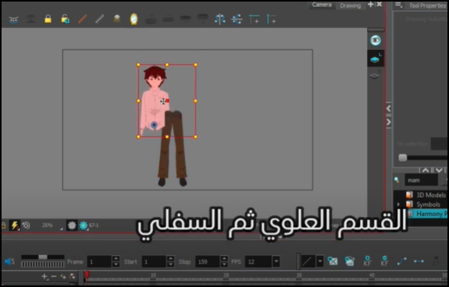This screenshot has height=287, width=449.
Task: Click into the Frame number field
Action: tap(99, 261)
